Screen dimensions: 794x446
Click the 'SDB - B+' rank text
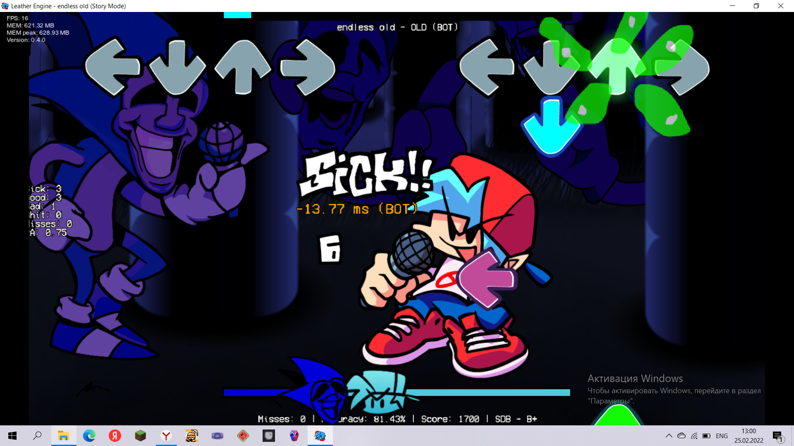(516, 419)
